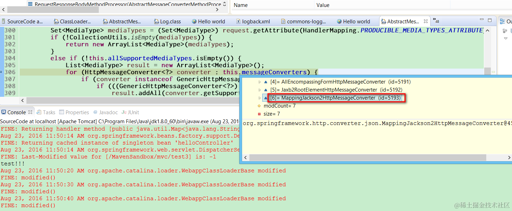Select the [6]= MappingJackson2HttpMessageConverter row
Image resolution: width=512 pixels, height=211 pixels.
pyautogui.click(x=332, y=98)
